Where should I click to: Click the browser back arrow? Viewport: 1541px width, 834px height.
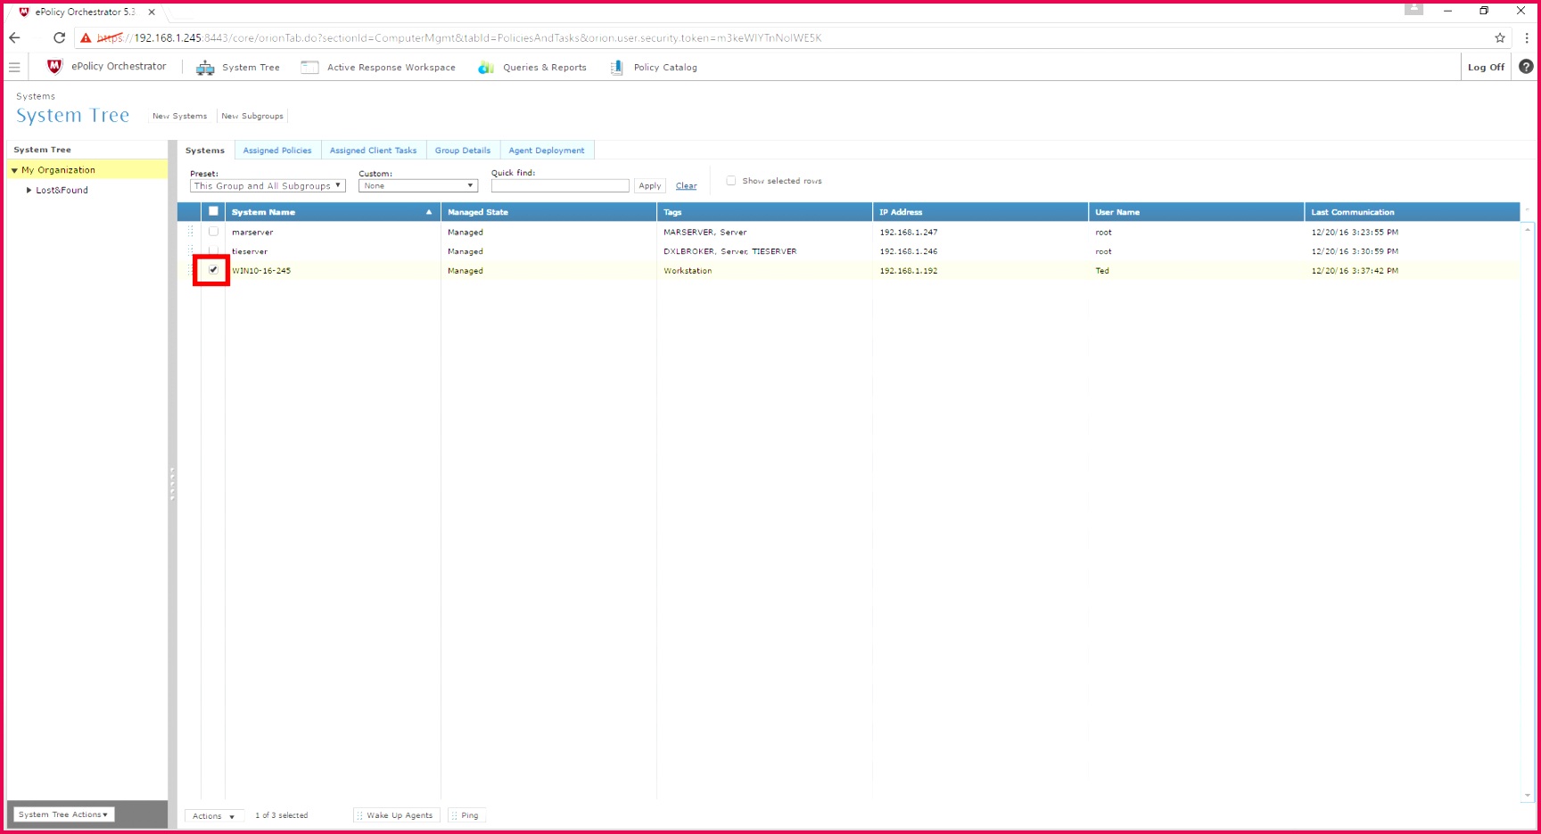[x=14, y=37]
